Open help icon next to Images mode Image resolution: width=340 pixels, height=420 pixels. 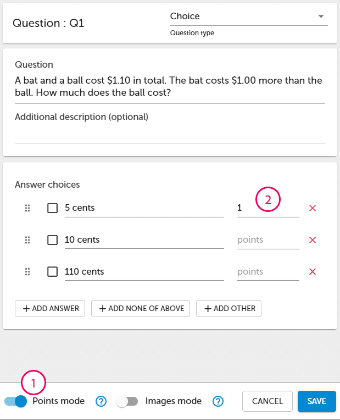tap(218, 401)
